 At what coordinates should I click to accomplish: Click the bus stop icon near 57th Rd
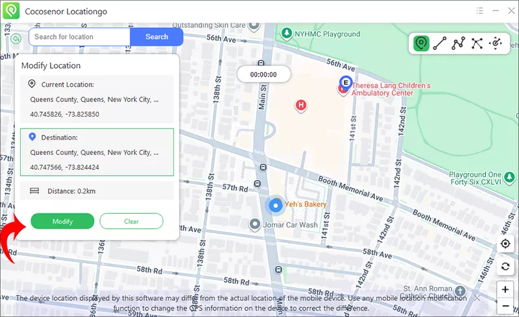257,183
